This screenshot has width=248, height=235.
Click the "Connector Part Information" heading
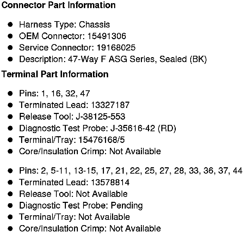pos(58,6)
